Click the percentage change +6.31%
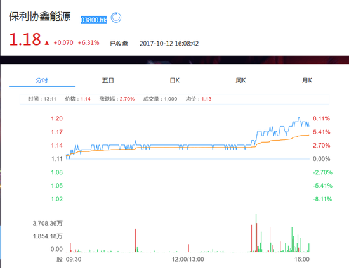The width and height of the screenshot is (349, 268). (88, 42)
